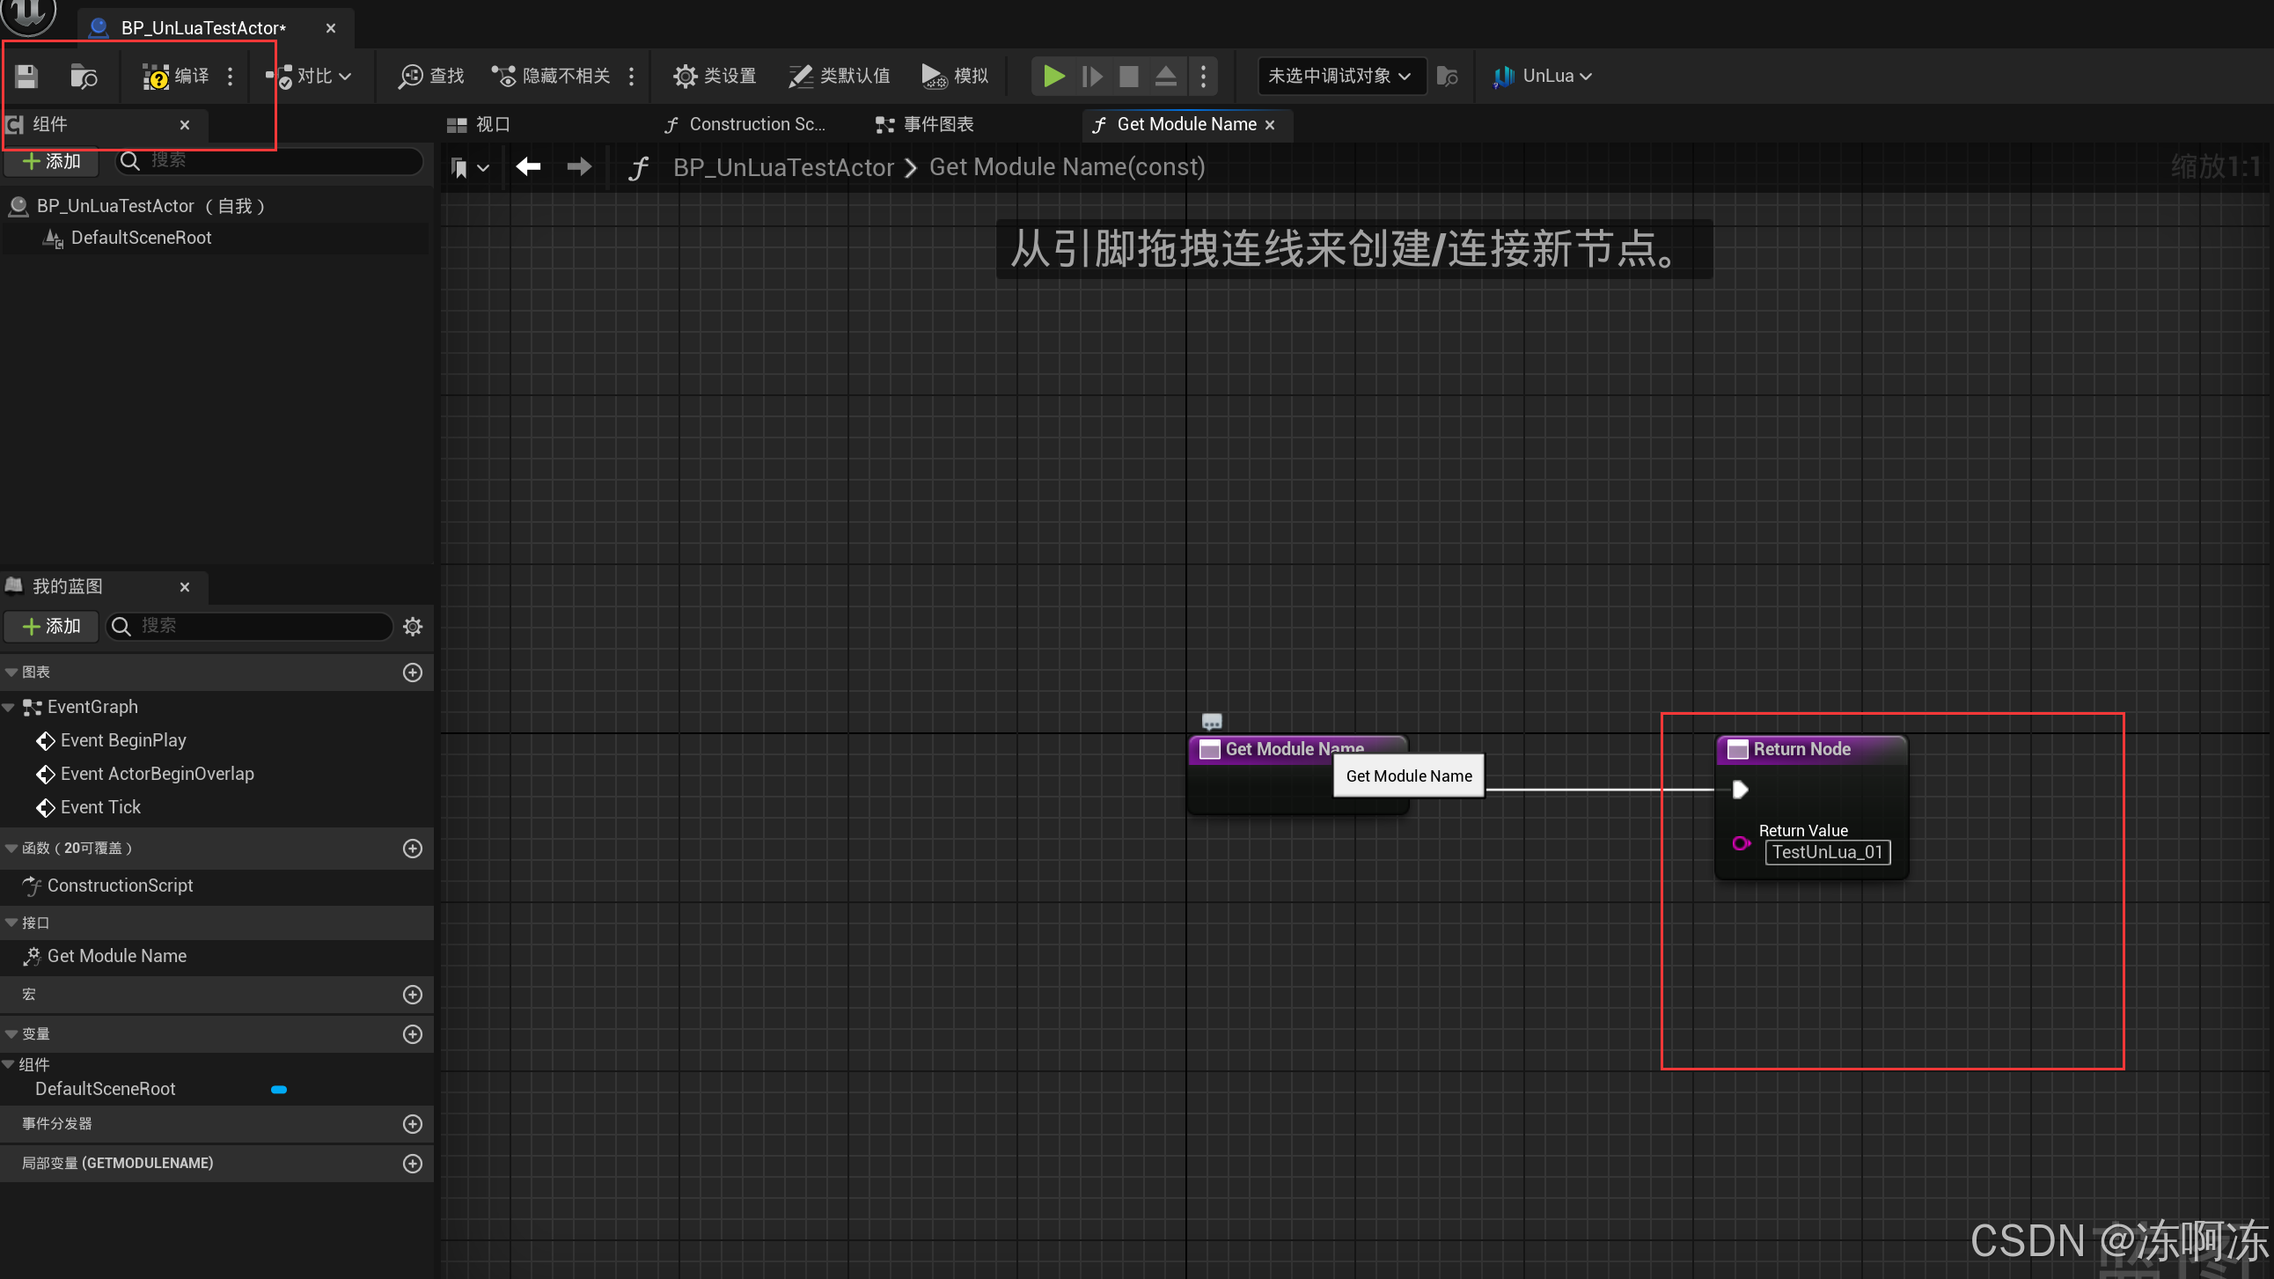Viewport: 2274px width, 1279px height.
Task: Collapse the EventGraph tree item
Action: click(x=9, y=707)
